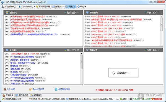
Task: Click the QQ penguin icon
Action: point(5,89)
